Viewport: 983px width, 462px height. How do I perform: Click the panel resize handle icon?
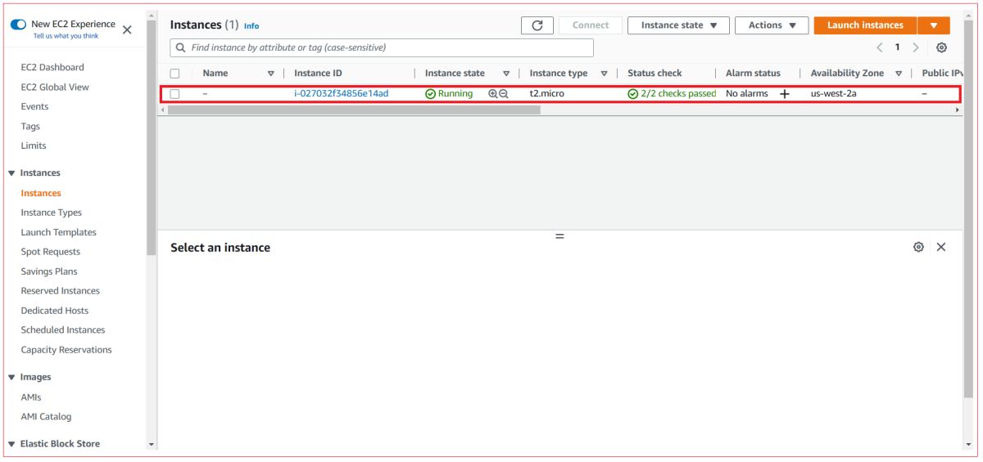559,236
